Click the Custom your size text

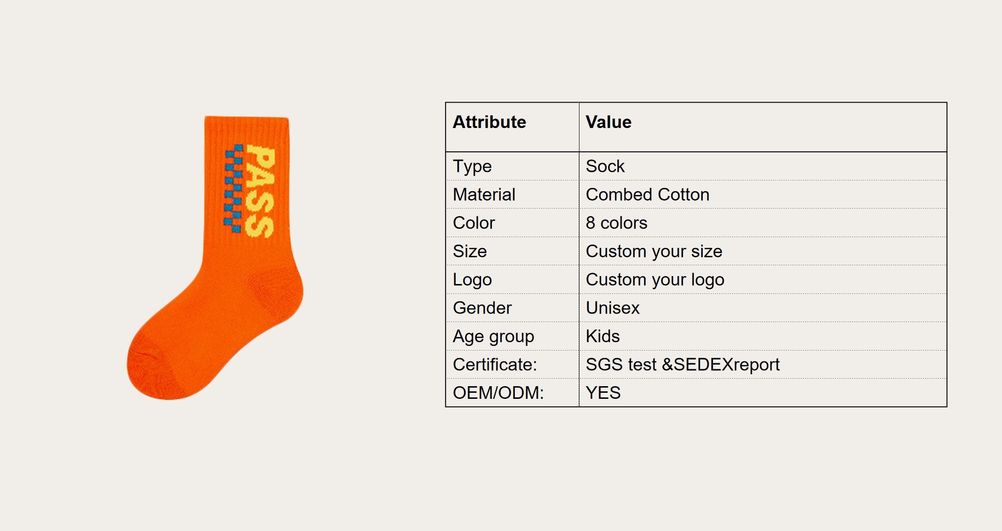coord(654,252)
